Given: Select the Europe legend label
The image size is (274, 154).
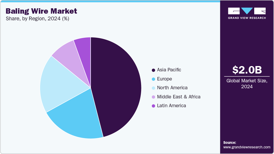Looking at the screenshot, I should point(165,79).
